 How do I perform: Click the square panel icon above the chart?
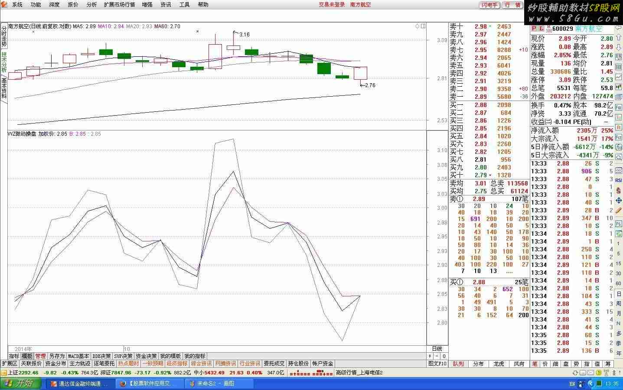[x=423, y=26]
